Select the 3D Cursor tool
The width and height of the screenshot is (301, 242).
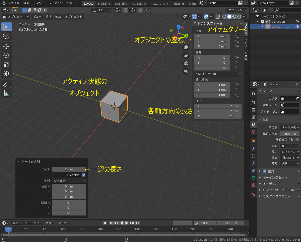point(6,36)
